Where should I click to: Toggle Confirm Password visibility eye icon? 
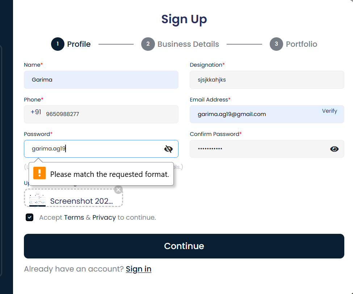click(x=334, y=149)
